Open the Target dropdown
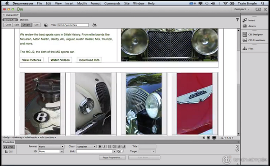Image resolution: width=270 pixels, height=166 pixels. click(x=147, y=151)
